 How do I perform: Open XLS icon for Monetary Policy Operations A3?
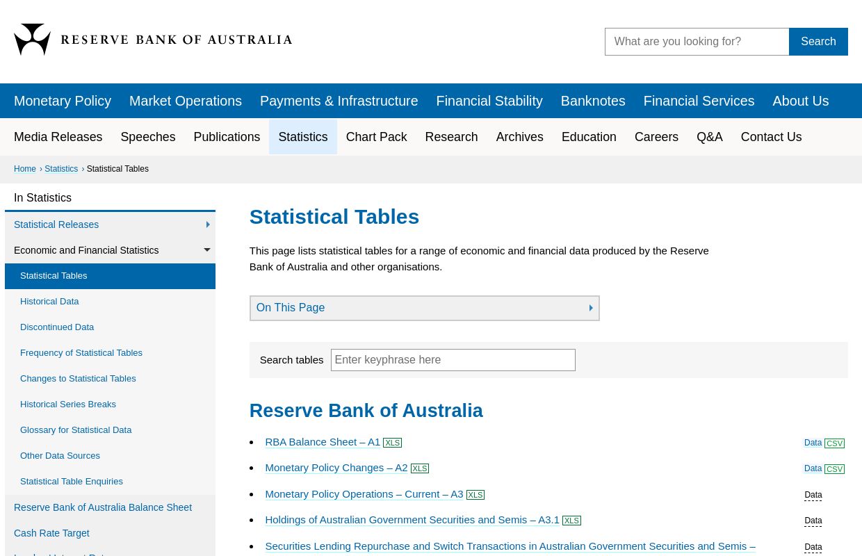coord(475,495)
